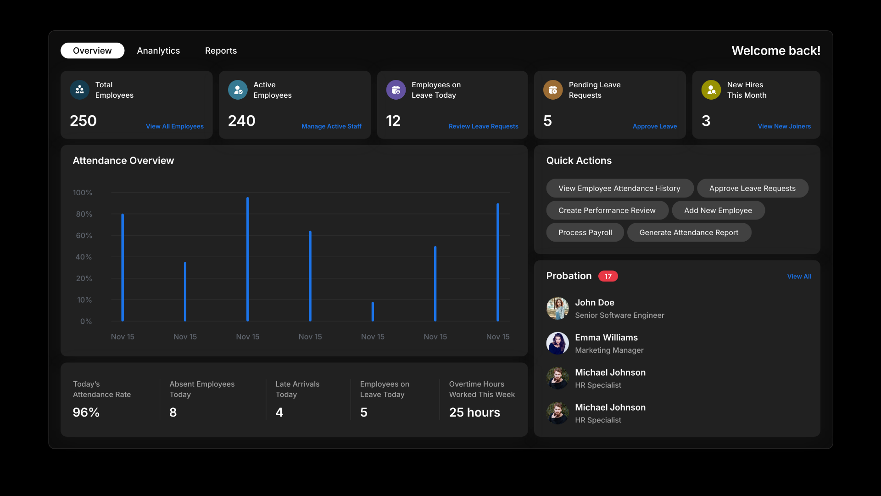Switch to the Reports tab
This screenshot has height=496, width=881.
tap(221, 51)
